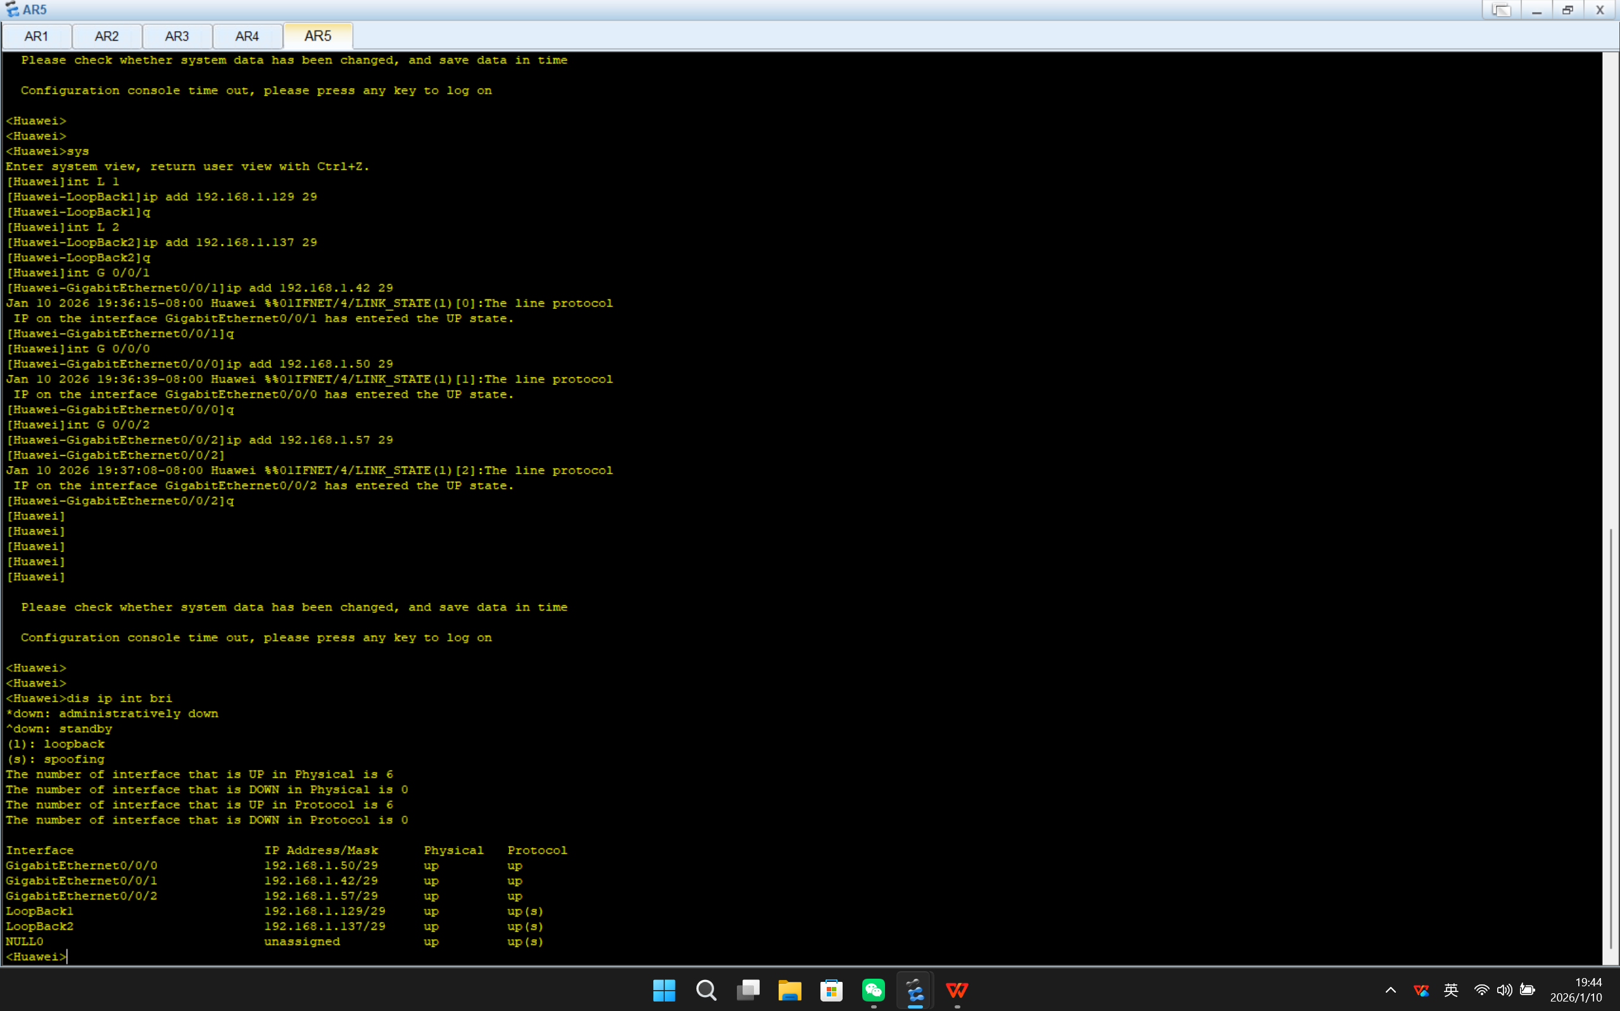Expand hidden system tray icons
Image resolution: width=1620 pixels, height=1011 pixels.
[1390, 990]
